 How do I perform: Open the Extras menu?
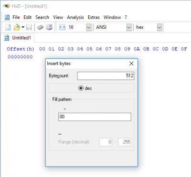[x=94, y=17]
